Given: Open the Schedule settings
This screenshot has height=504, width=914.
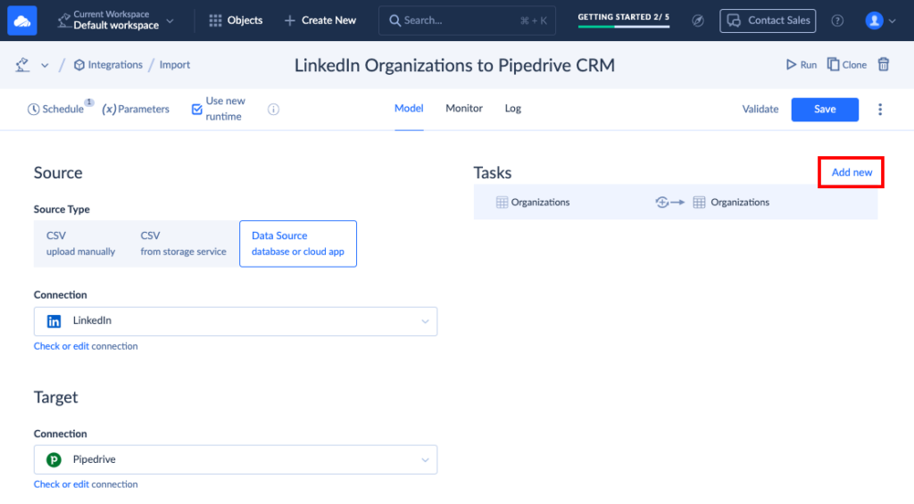Looking at the screenshot, I should tap(56, 109).
